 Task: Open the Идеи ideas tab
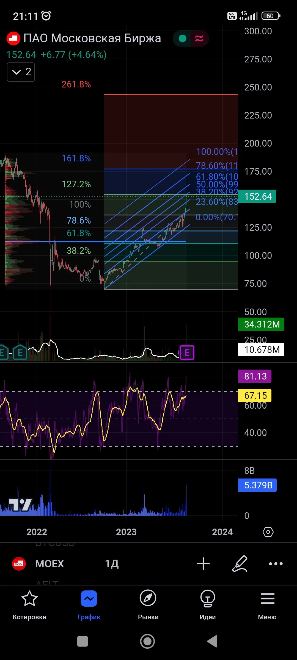(208, 605)
